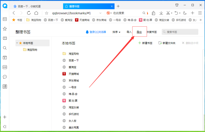Add sidebar app with plus icon
Screen dimensions: 205x132
click(5, 117)
